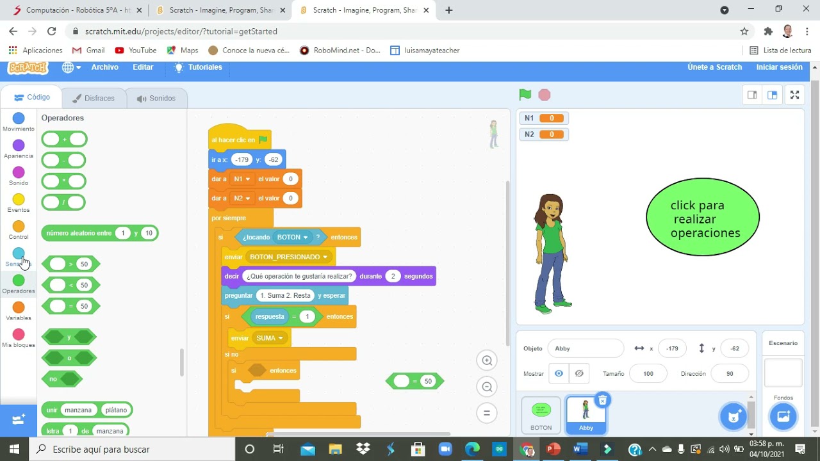Screen dimensions: 820x461
Task: Zoom out on the code workspace
Action: 487,387
